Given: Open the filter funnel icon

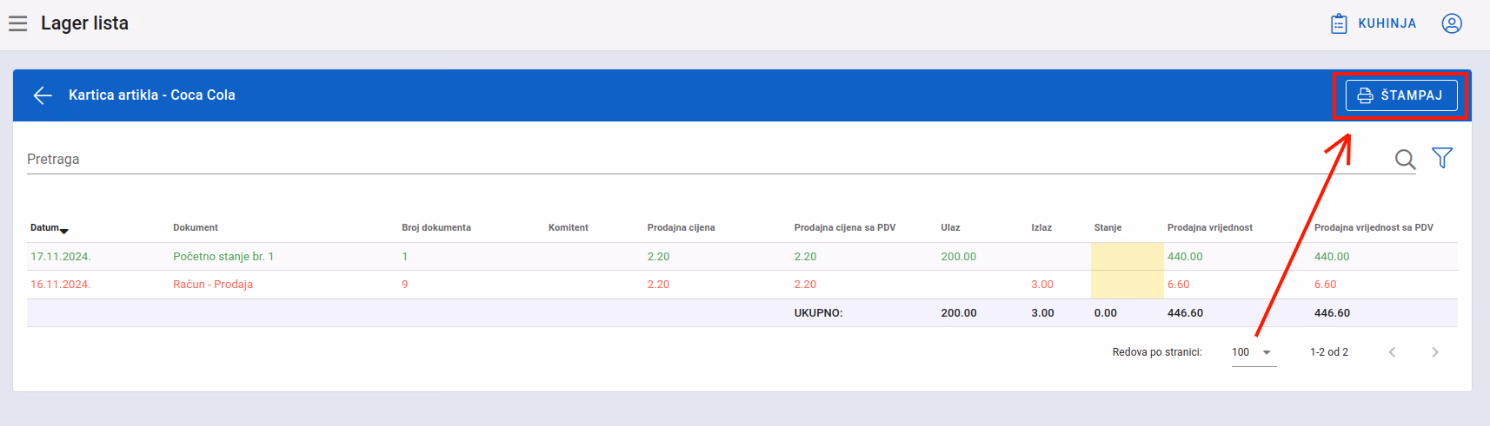Looking at the screenshot, I should [x=1442, y=158].
